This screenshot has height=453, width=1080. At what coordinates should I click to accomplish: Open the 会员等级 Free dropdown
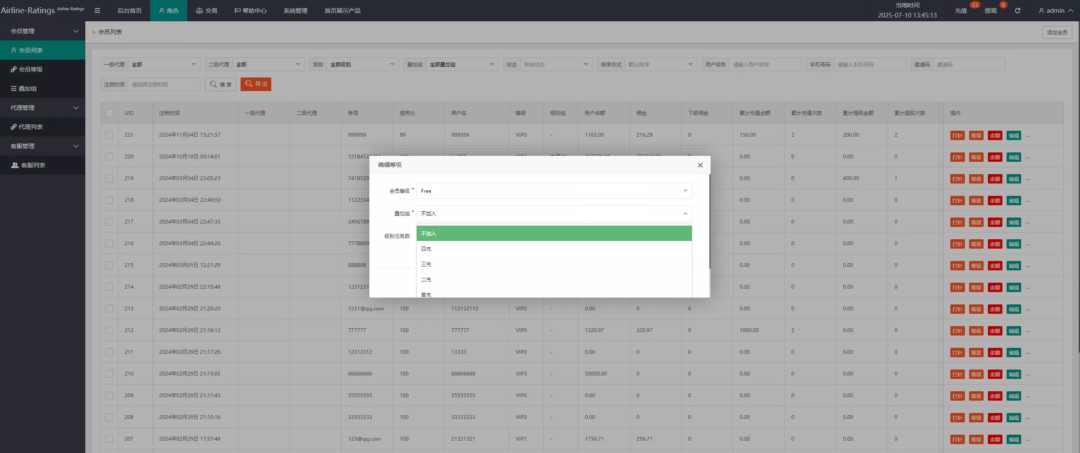click(x=554, y=191)
